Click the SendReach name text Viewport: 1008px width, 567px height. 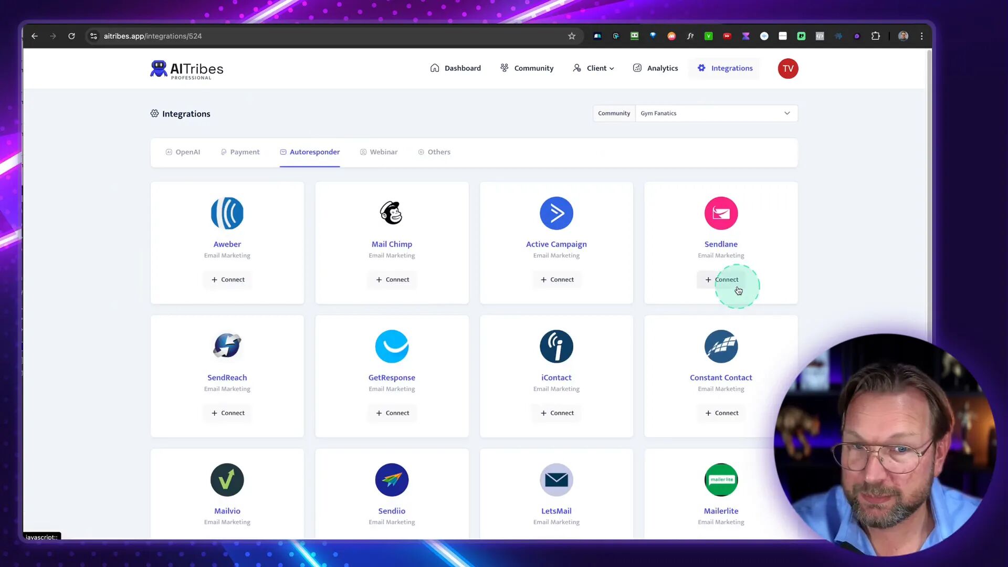(227, 377)
